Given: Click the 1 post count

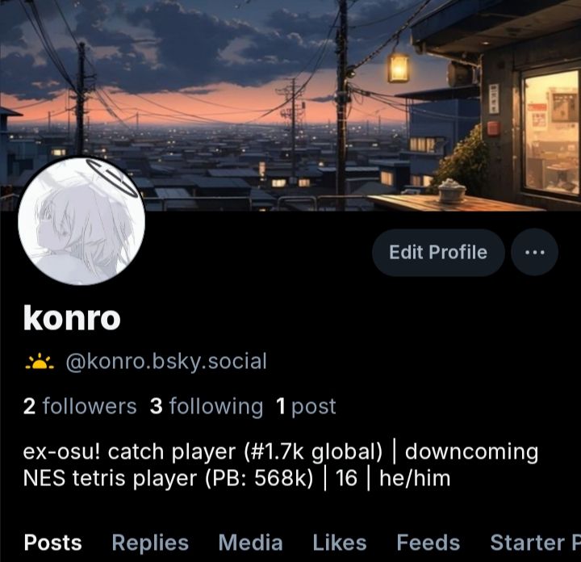Looking at the screenshot, I should (x=306, y=406).
